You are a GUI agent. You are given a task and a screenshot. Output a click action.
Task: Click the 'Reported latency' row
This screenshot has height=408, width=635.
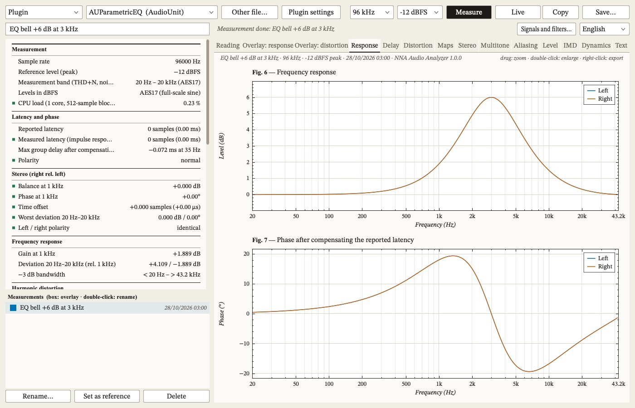106,129
